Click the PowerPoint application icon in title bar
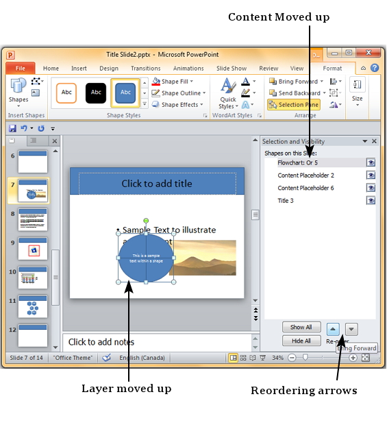The width and height of the screenshot is (387, 425). [10, 56]
